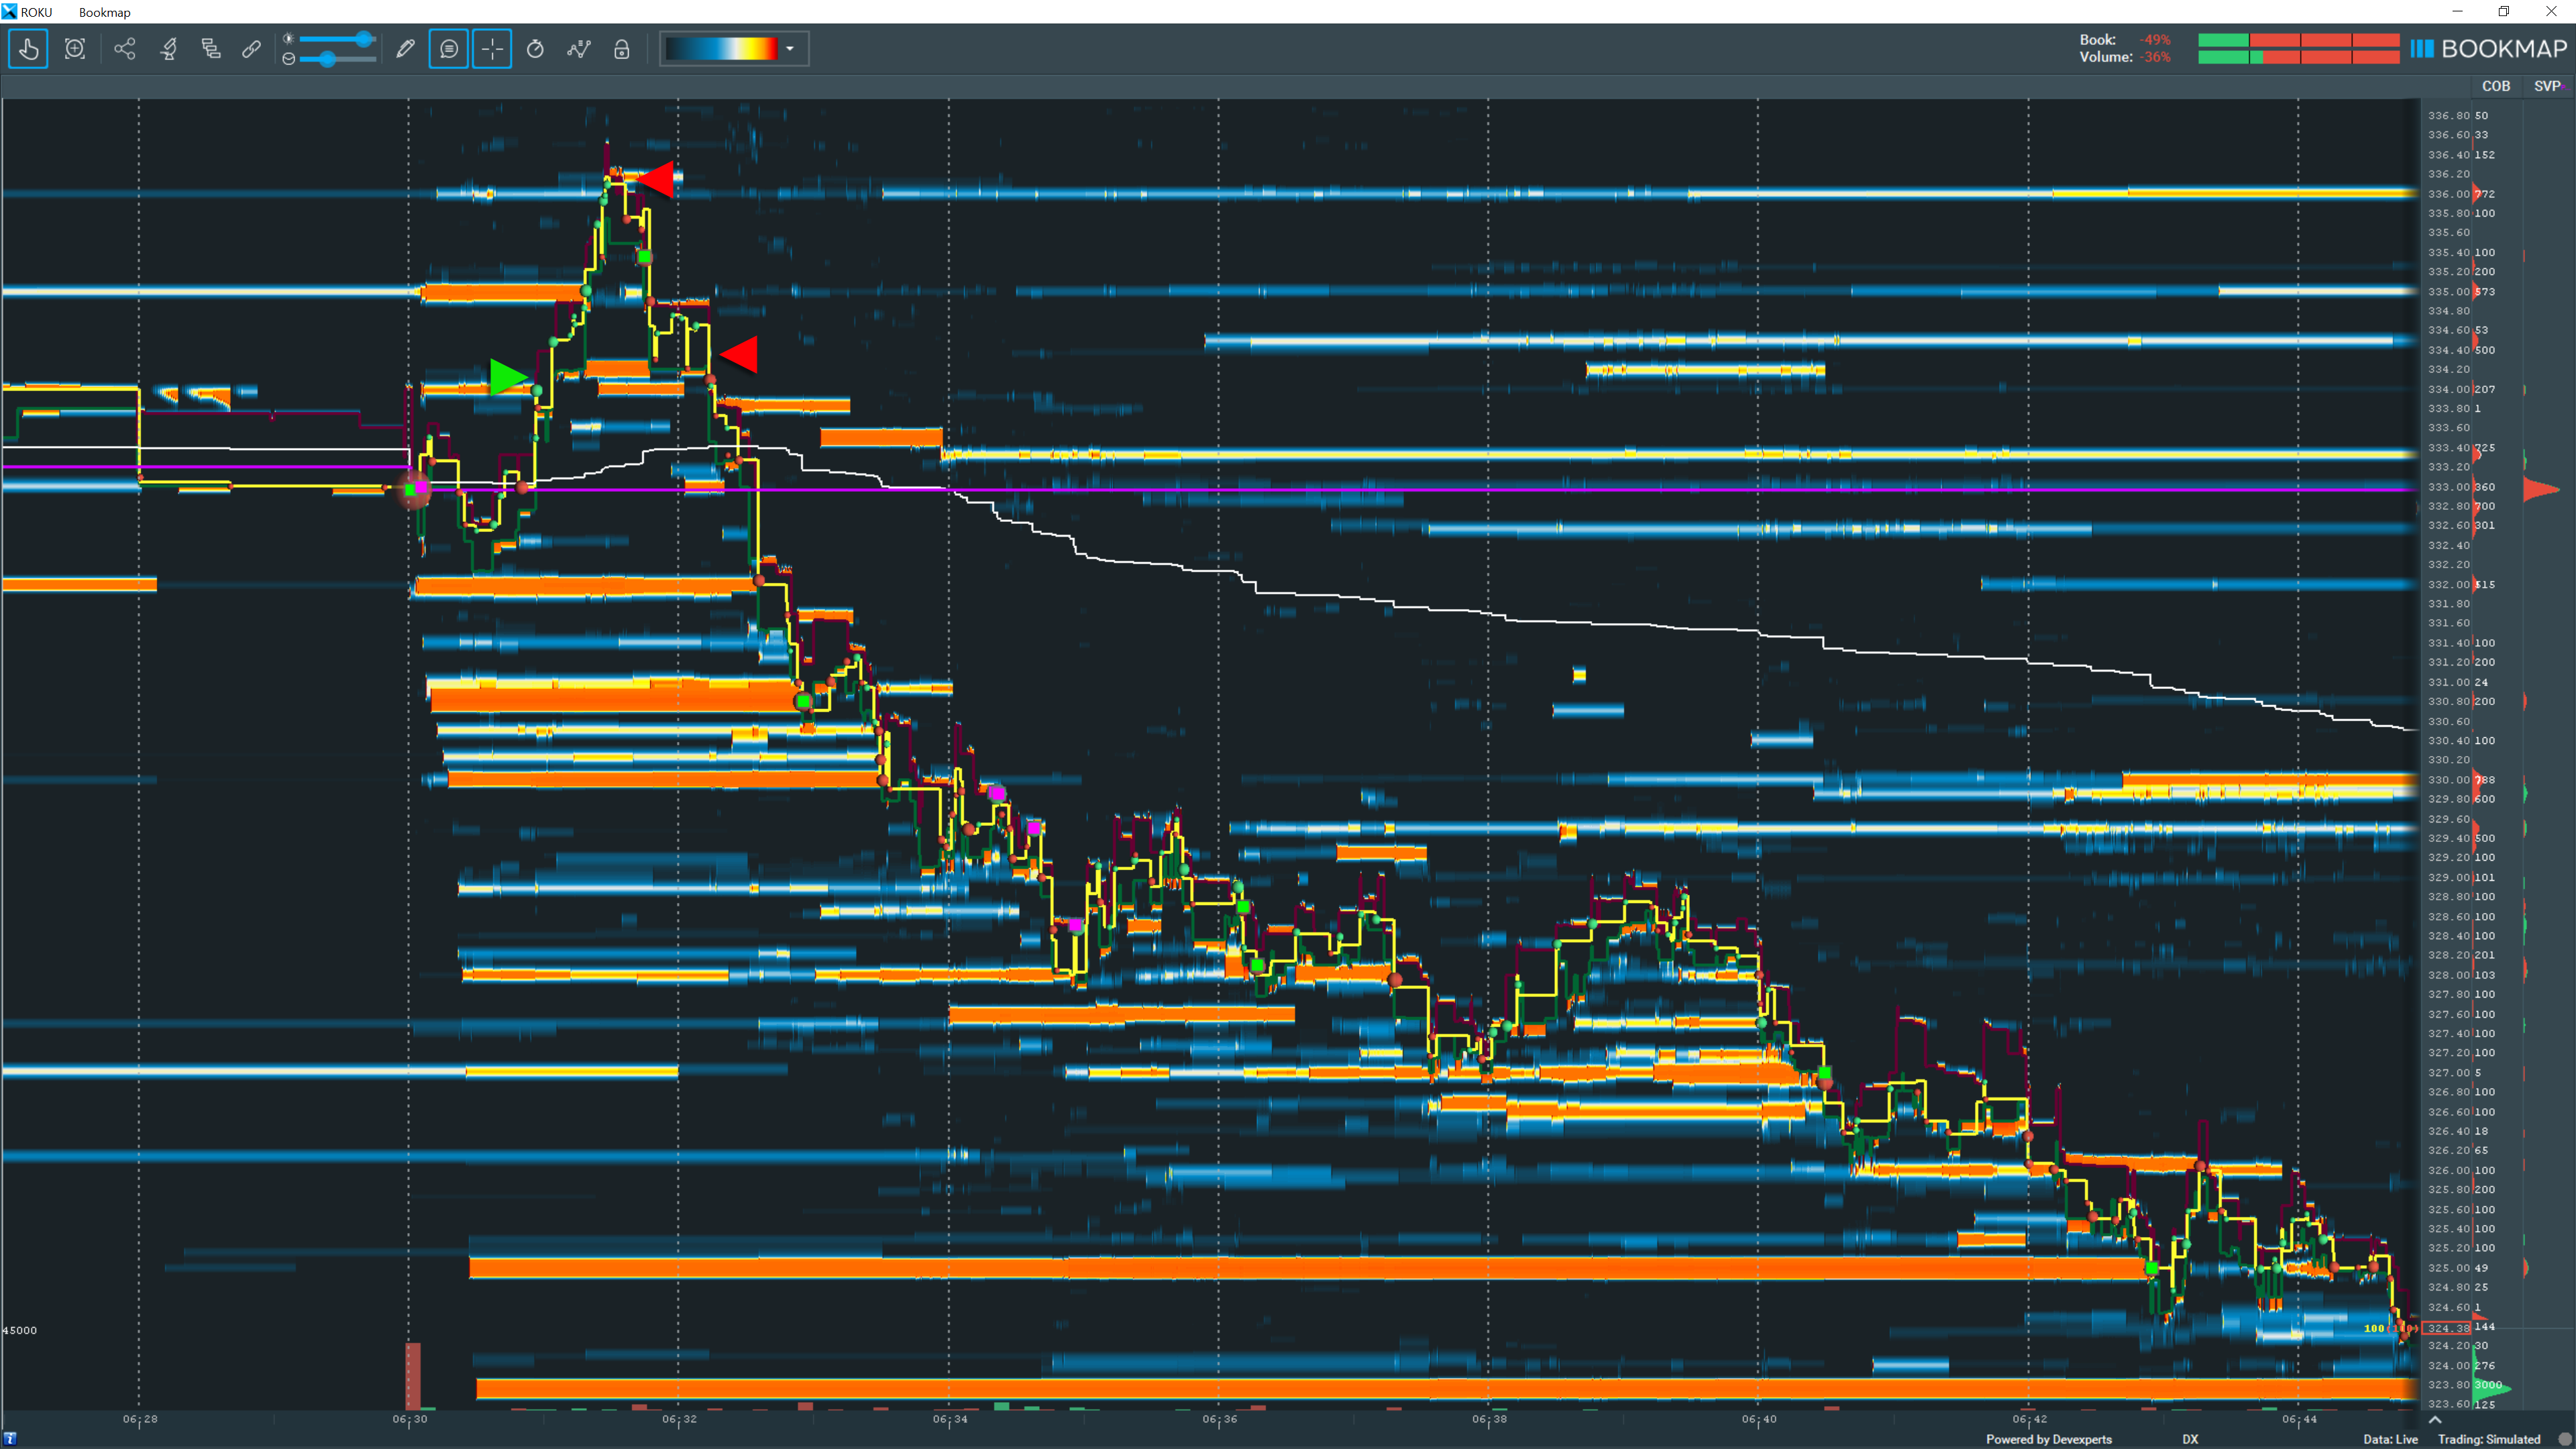Click the stopwatch timer icon
This screenshot has height=1449, width=2576.
(x=535, y=49)
